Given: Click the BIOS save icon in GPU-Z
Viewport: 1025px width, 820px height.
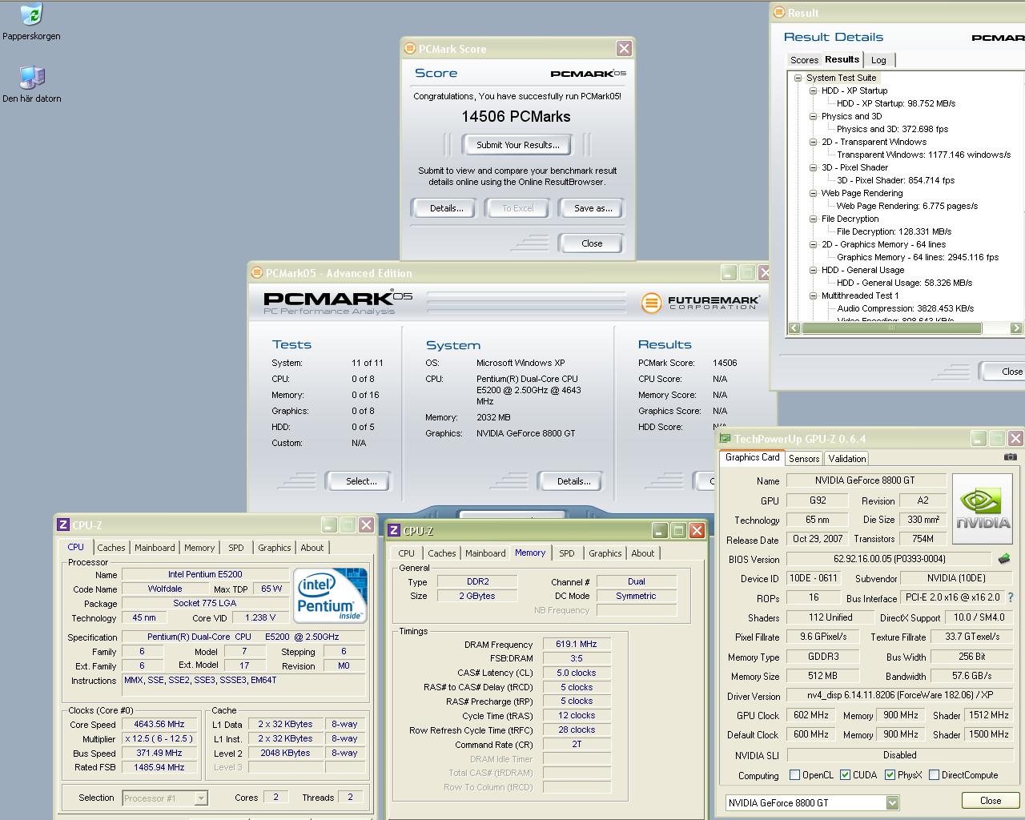Looking at the screenshot, I should (x=1003, y=559).
